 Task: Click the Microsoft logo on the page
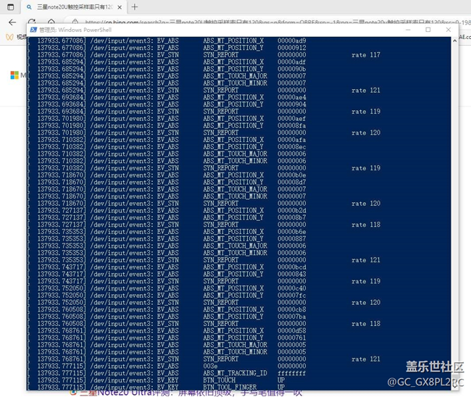14,75
